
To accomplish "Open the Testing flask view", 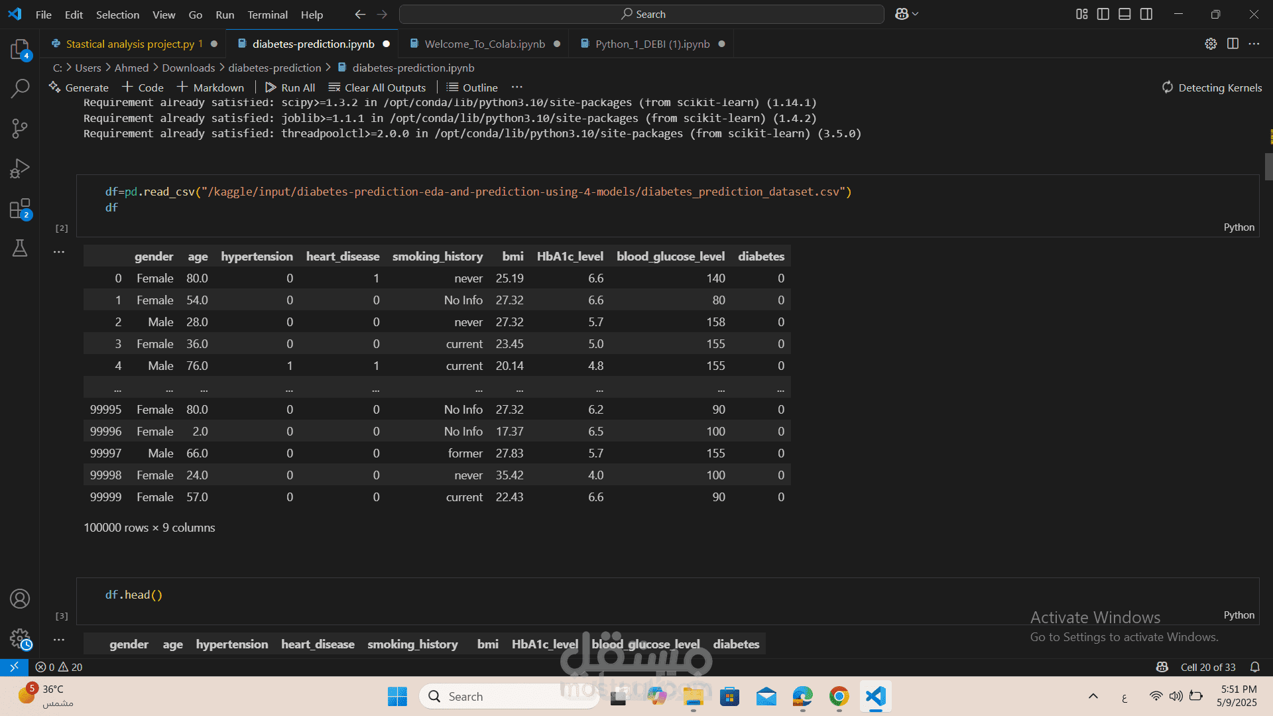I will 20,249.
